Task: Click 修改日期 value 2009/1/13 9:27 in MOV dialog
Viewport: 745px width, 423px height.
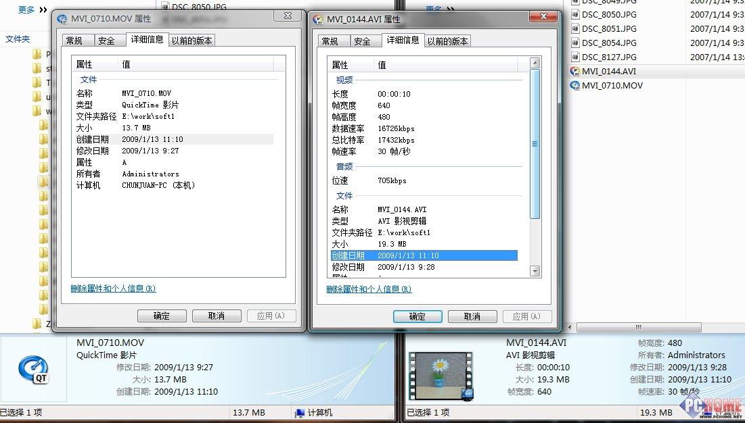Action: pos(151,151)
